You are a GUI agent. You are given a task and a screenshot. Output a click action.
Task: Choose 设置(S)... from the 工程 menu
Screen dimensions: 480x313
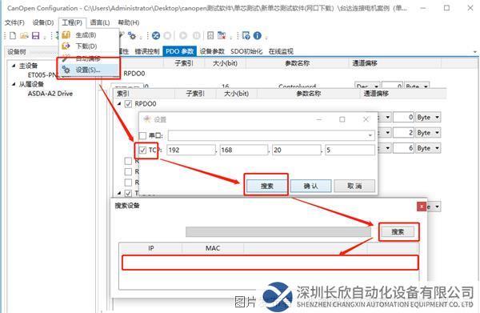pos(89,70)
